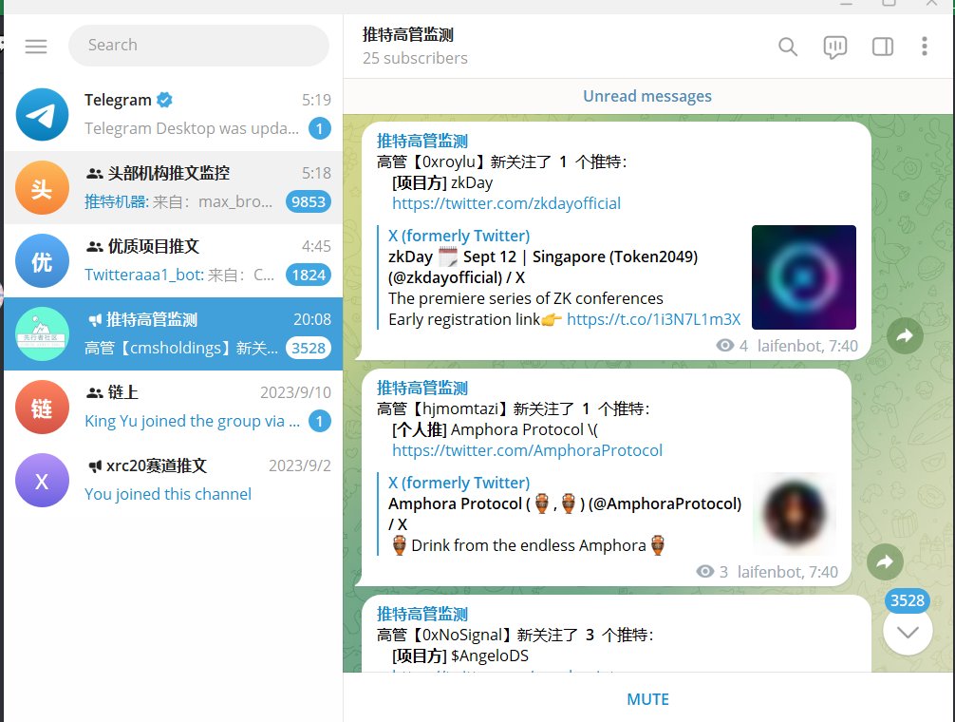This screenshot has width=955, height=722.
Task: Click unread badge 9853
Action: click(x=309, y=201)
